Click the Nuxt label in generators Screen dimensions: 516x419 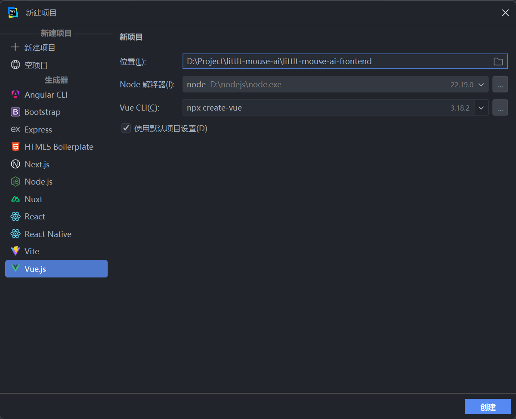tap(34, 199)
